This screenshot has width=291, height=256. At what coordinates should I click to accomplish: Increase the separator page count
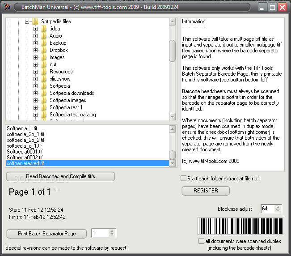coord(112,231)
